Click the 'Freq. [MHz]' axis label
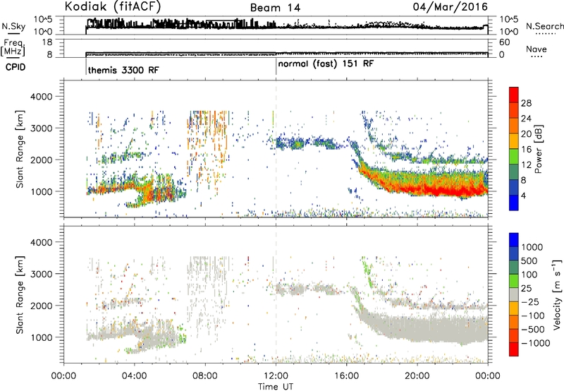 point(13,47)
